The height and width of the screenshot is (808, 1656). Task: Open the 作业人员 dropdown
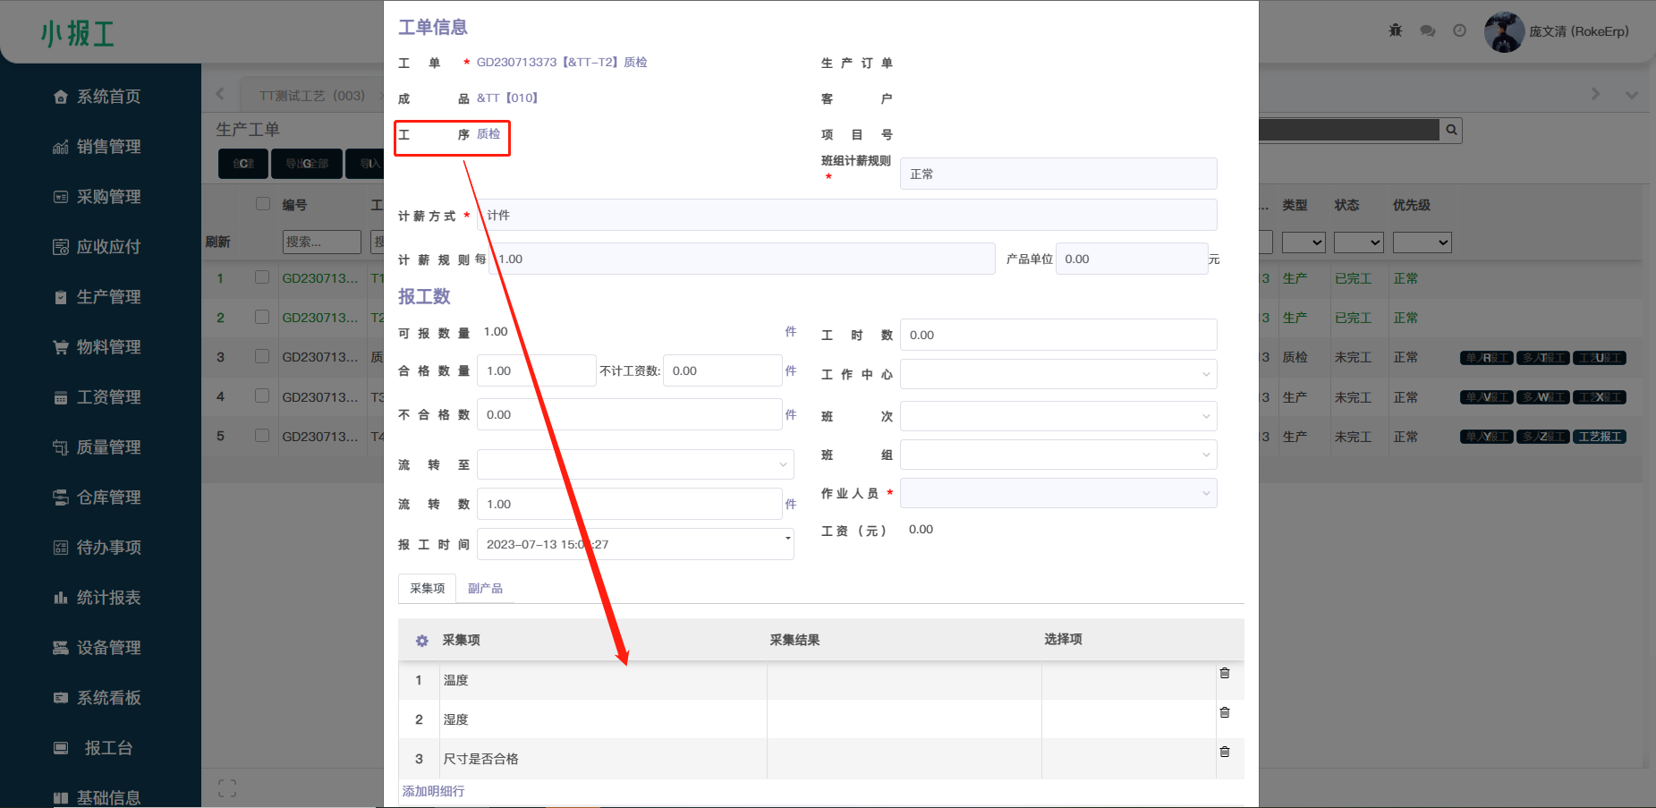click(x=1057, y=493)
